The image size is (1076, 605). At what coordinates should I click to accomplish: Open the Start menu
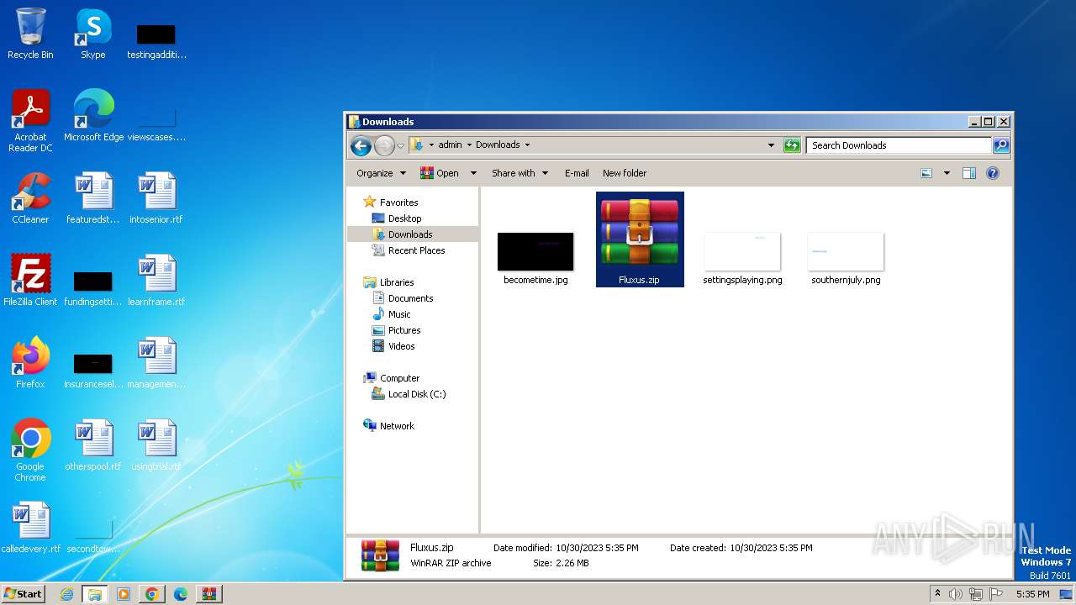coord(23,594)
